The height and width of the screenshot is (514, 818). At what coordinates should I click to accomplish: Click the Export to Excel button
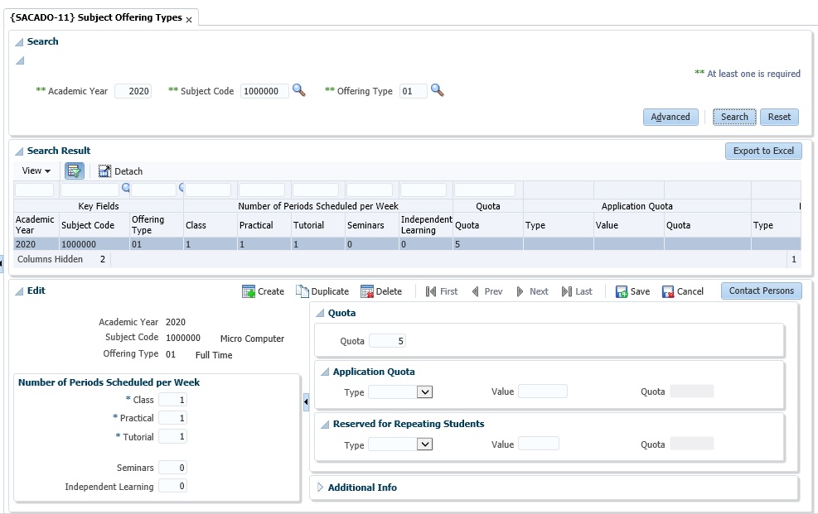tap(762, 151)
